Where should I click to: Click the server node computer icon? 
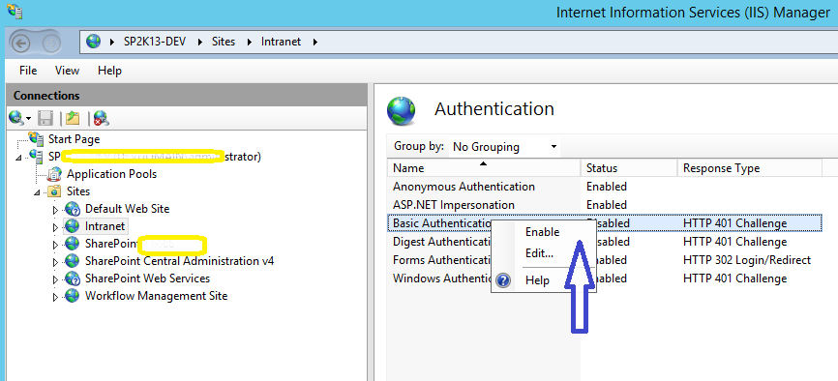[37, 156]
